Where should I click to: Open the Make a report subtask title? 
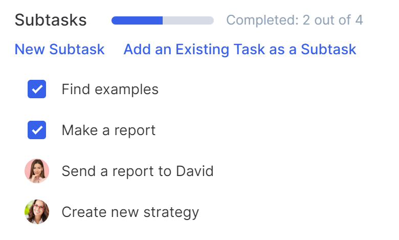coord(108,130)
